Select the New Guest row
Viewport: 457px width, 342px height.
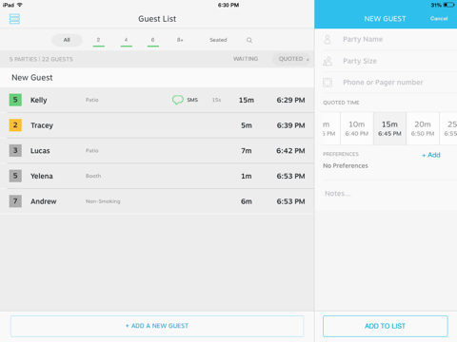point(157,78)
